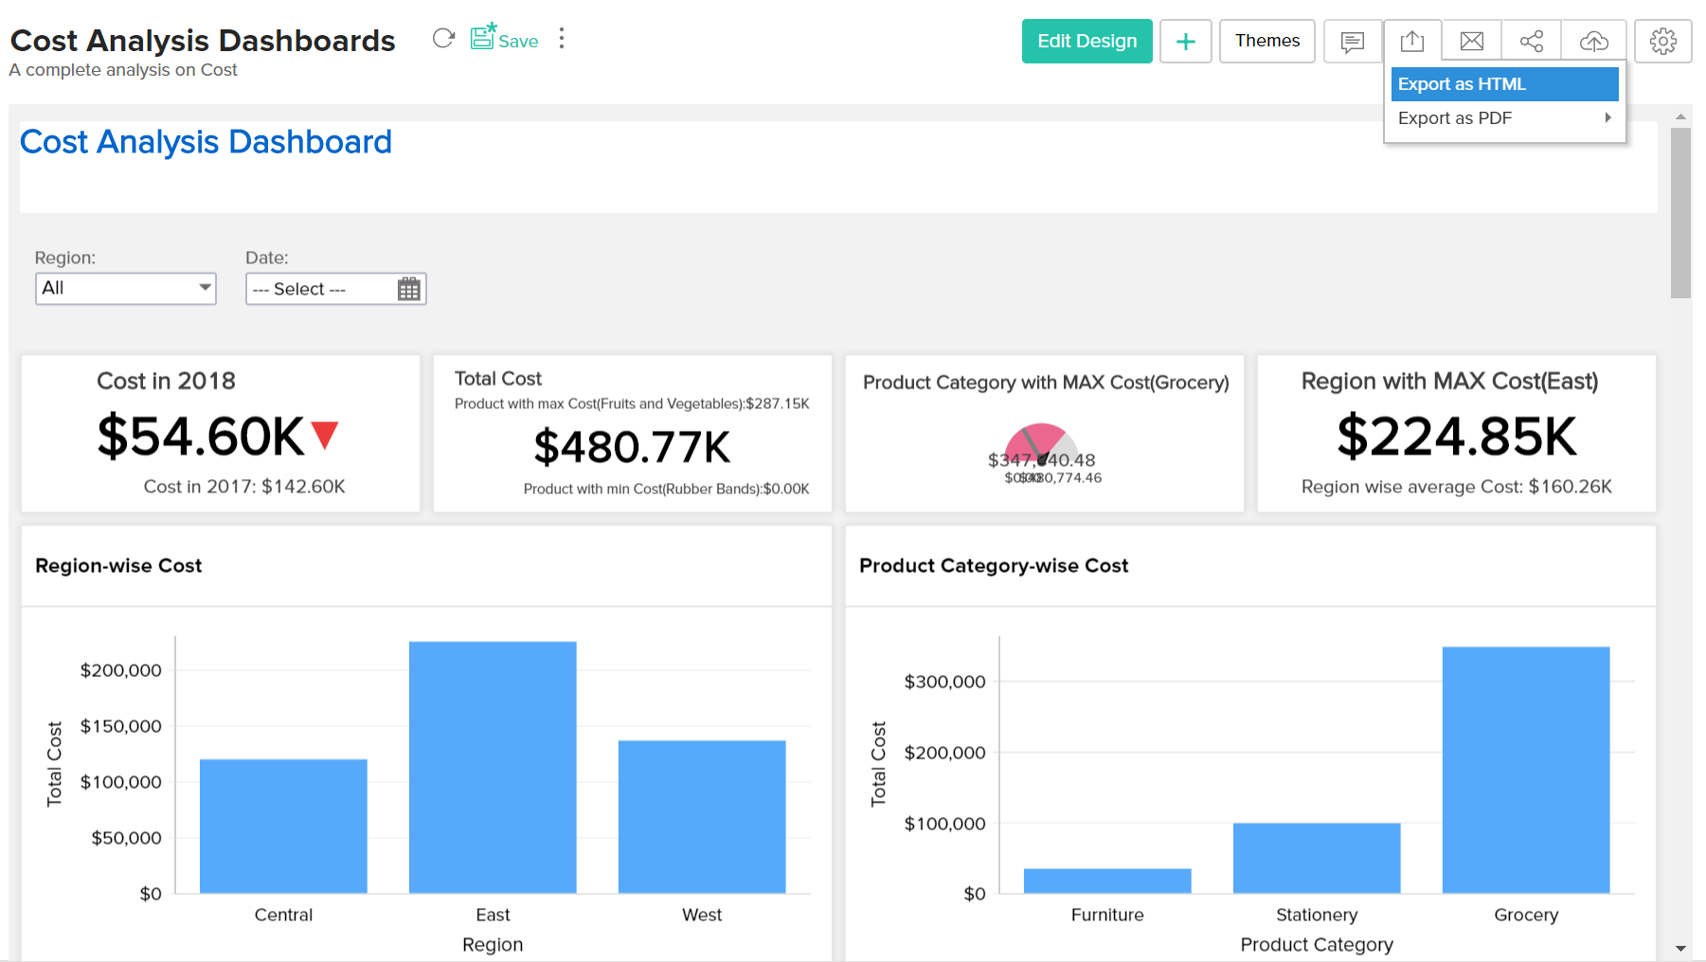
Task: Click the plus add button
Action: (x=1185, y=42)
